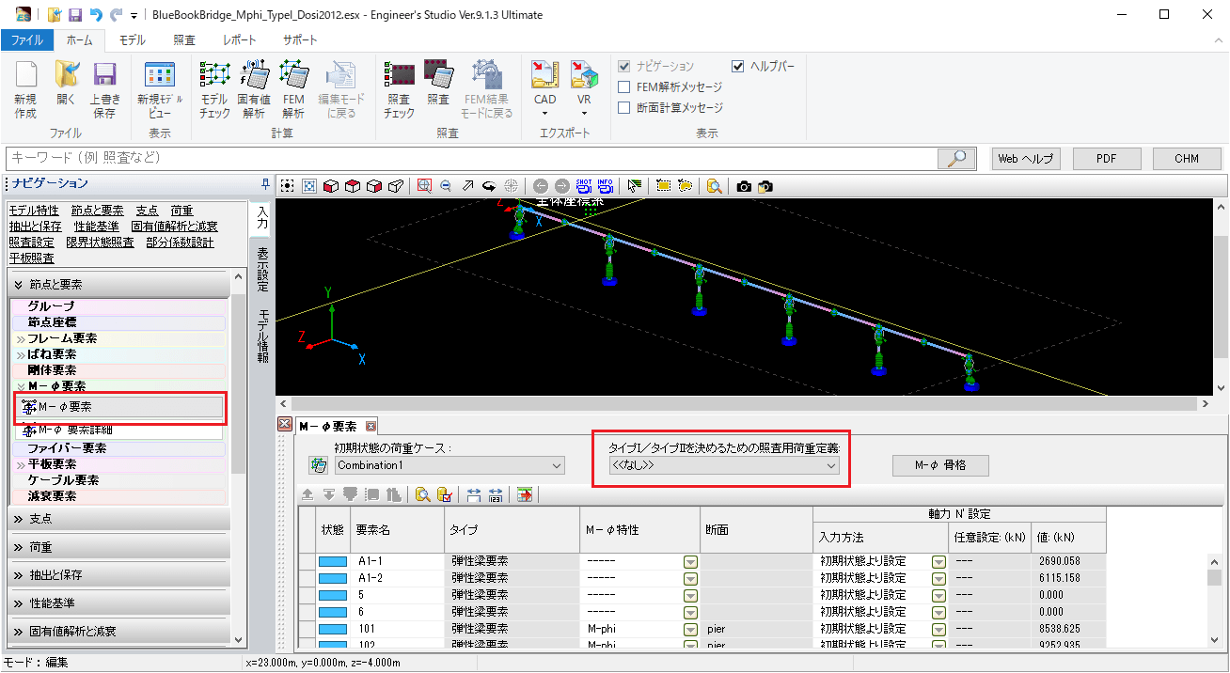
Task: Enable the 断面計算メッセージ checkbox
Action: pyautogui.click(x=624, y=108)
